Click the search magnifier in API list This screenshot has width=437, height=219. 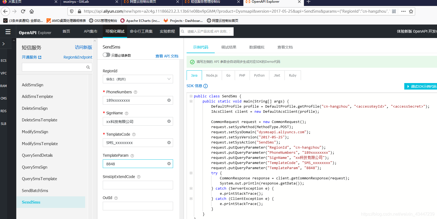point(88,67)
